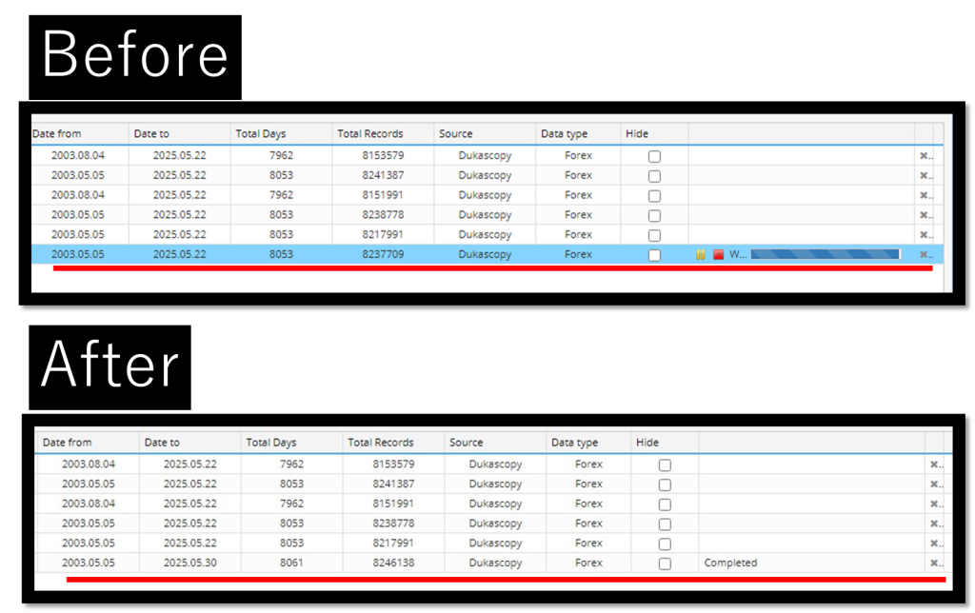Click the X icon on highlighted row 8237709
Screen dimensions: 975x613
[x=924, y=255]
